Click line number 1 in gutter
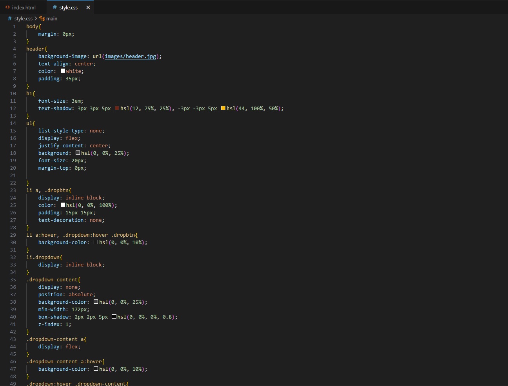 coord(15,26)
